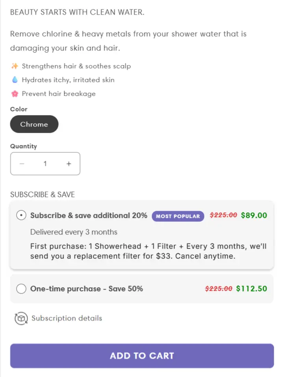The image size is (286, 377).
Task: Click the plus icon to increase quantity
Action: tap(69, 163)
